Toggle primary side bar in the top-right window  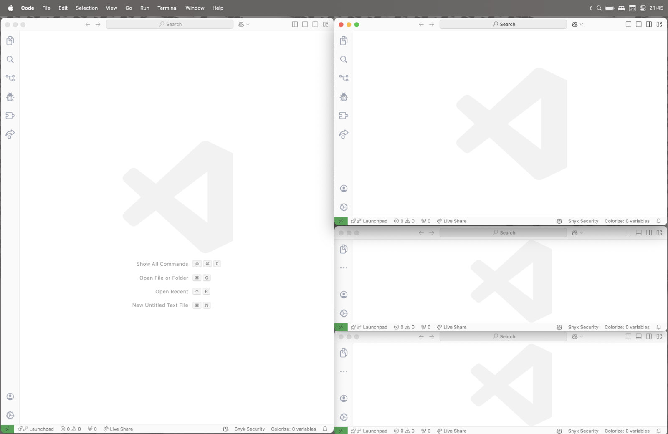click(628, 24)
